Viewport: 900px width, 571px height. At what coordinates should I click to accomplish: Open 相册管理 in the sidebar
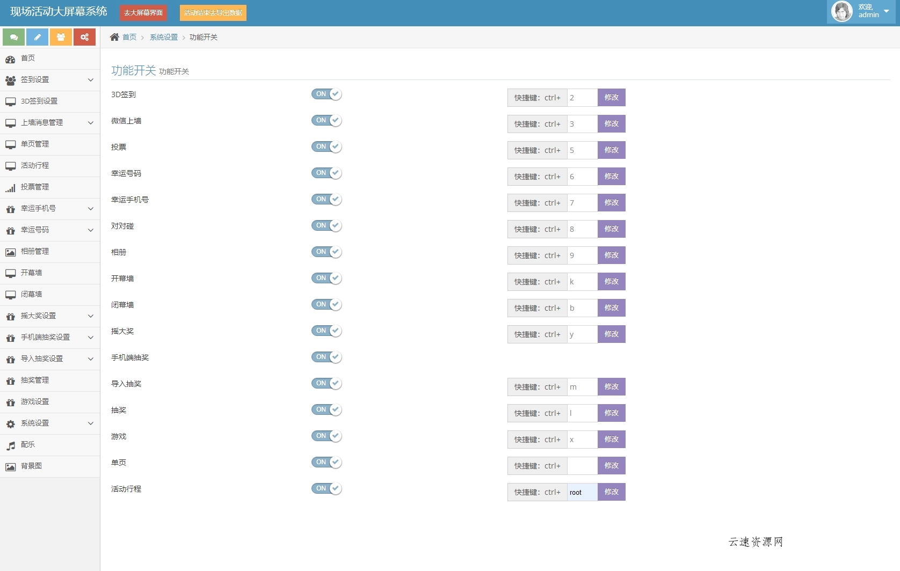35,252
